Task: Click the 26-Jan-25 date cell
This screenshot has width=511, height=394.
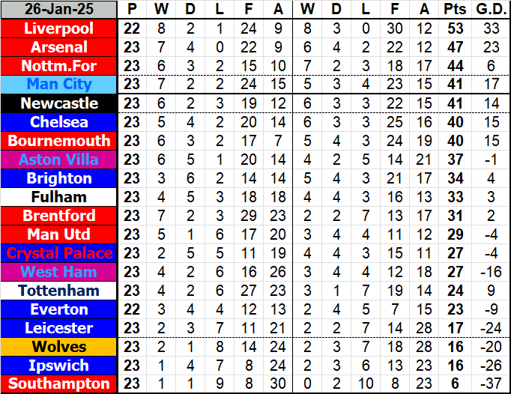Action: pyautogui.click(x=59, y=10)
